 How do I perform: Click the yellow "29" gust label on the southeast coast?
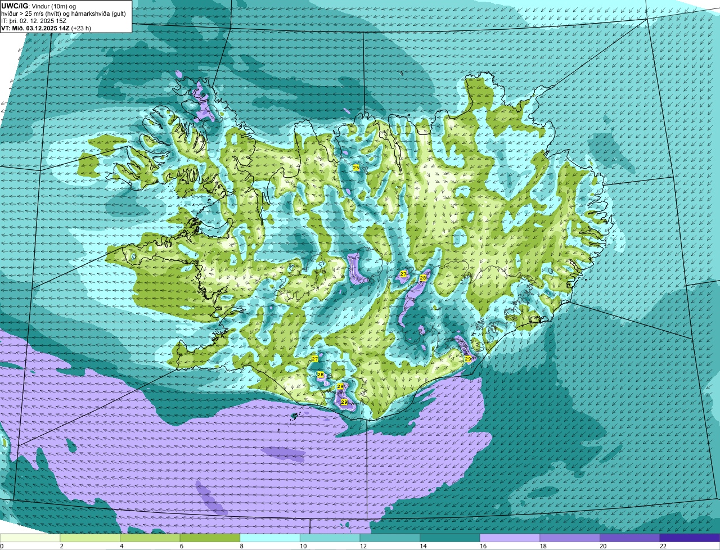point(468,359)
